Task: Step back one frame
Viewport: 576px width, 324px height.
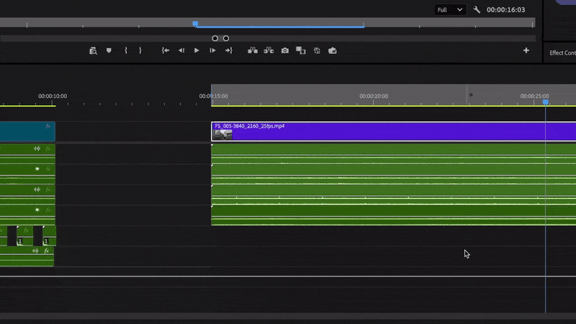Action: tap(181, 50)
